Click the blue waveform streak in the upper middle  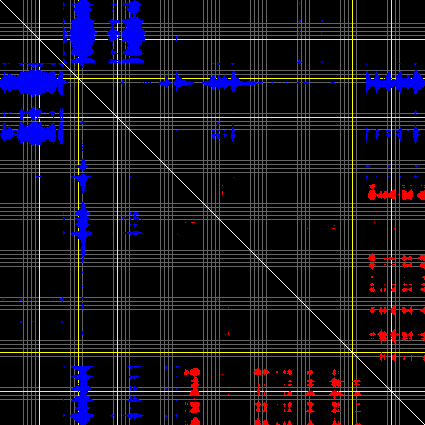point(219,83)
